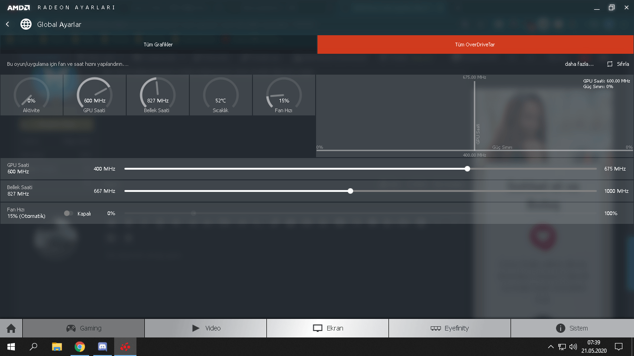Switch to the Tüm Grafikler tab
Viewport: 634px width, 356px height.
pos(158,44)
